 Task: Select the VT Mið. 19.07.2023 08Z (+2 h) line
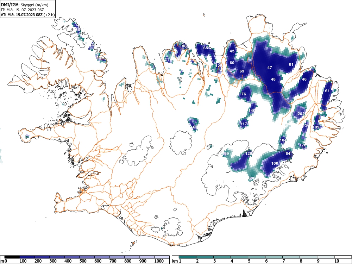point(27,15)
